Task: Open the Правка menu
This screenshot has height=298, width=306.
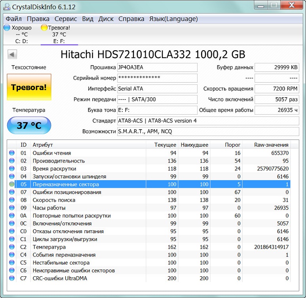Action: tap(38, 19)
